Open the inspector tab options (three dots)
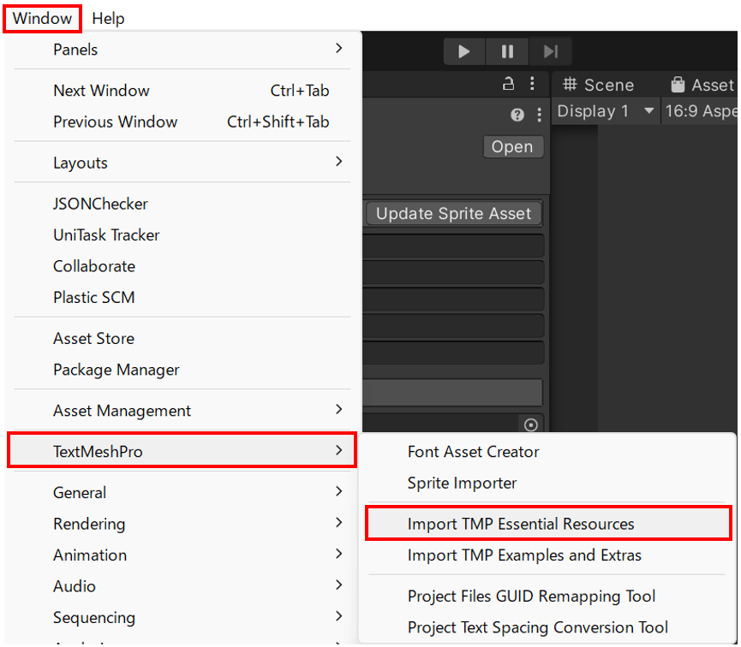 tap(532, 84)
